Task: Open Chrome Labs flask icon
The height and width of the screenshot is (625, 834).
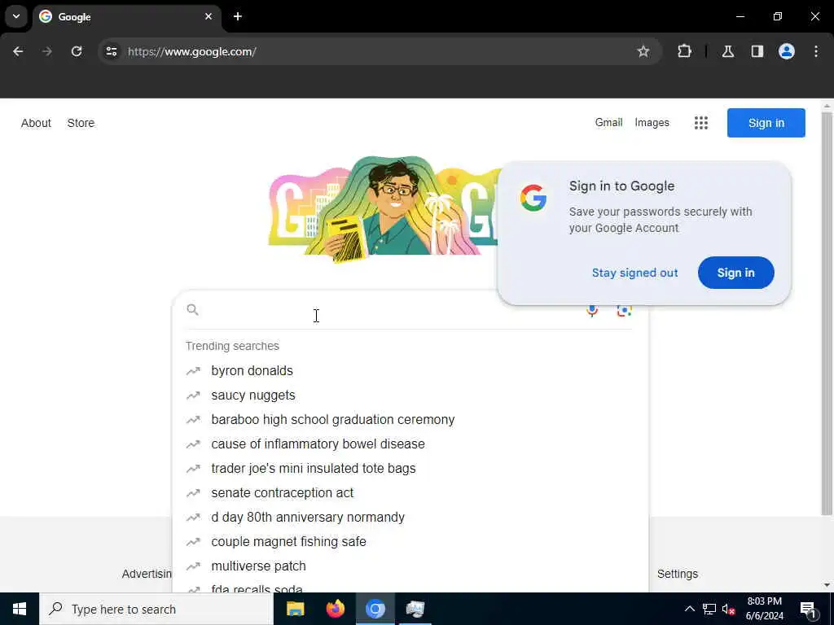Action: coord(728,51)
